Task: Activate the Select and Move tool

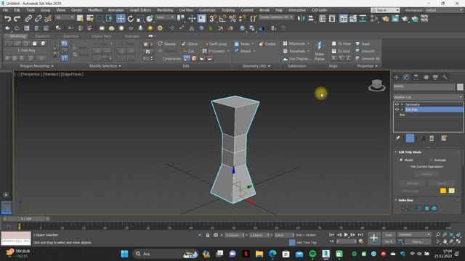Action: 121,19
